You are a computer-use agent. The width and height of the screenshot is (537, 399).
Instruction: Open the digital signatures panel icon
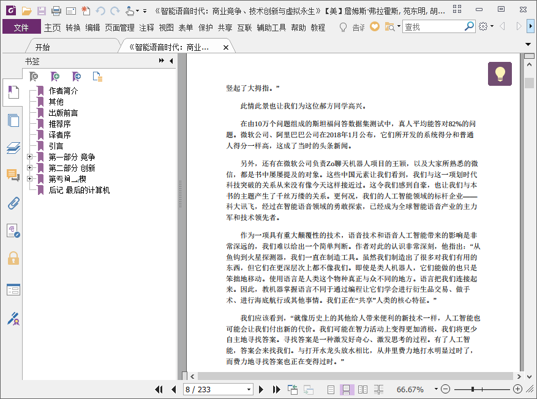click(x=13, y=230)
